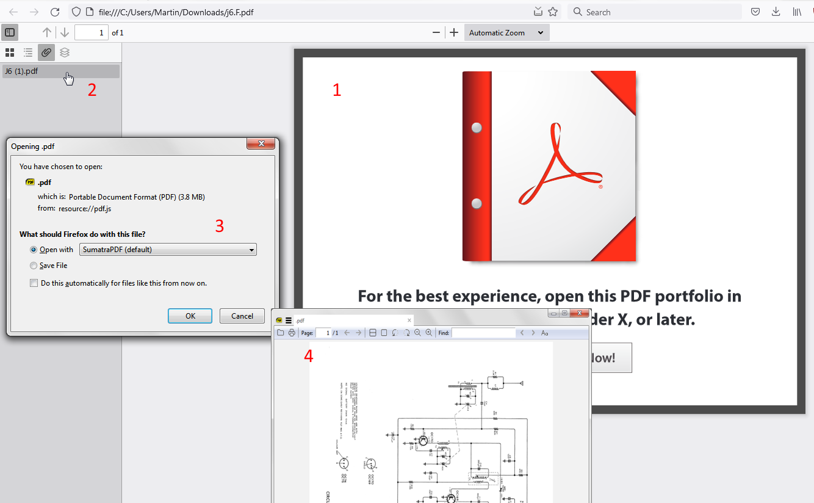The width and height of the screenshot is (814, 503).
Task: Switch to the document outline view
Action: pos(28,52)
